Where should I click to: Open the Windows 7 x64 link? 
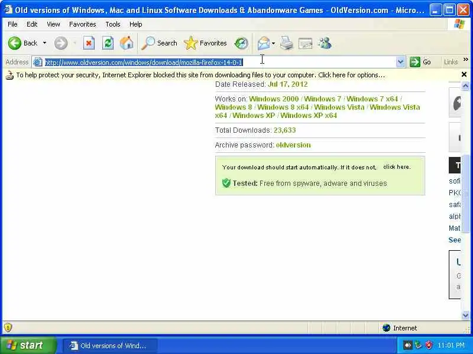[x=372, y=99]
